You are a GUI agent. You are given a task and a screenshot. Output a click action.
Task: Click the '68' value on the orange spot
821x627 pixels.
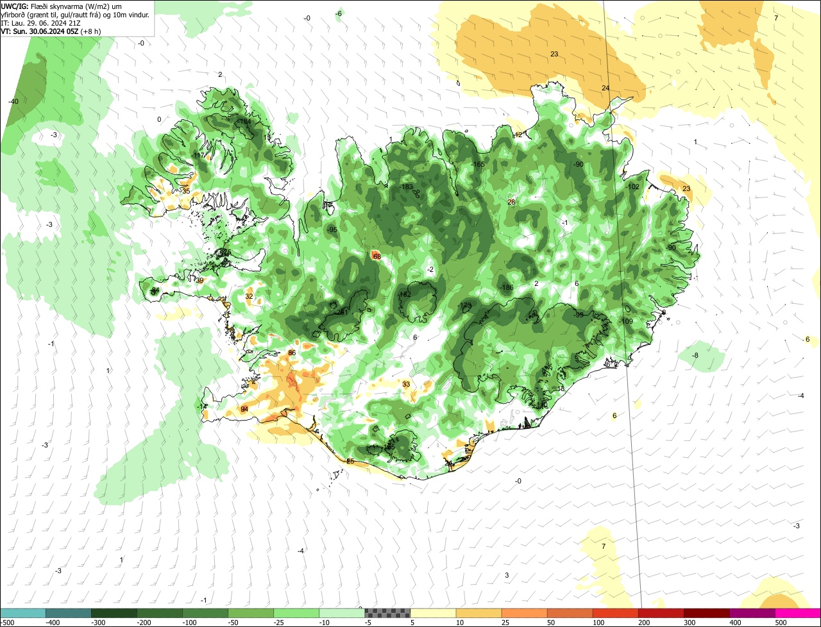pyautogui.click(x=377, y=256)
